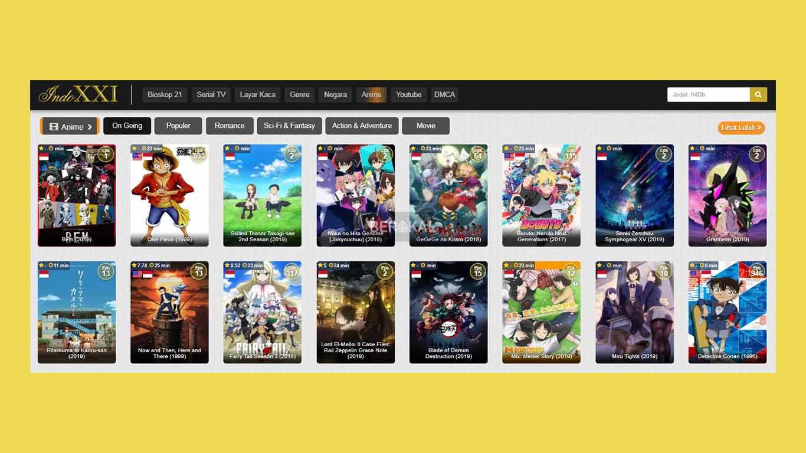Image resolution: width=806 pixels, height=453 pixels.
Task: Click the search magnifier icon button
Action: tap(758, 94)
